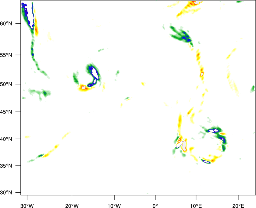The width and height of the screenshot is (256, 208).
Task: Click the 20°W longitude label
Action: [x=72, y=206]
